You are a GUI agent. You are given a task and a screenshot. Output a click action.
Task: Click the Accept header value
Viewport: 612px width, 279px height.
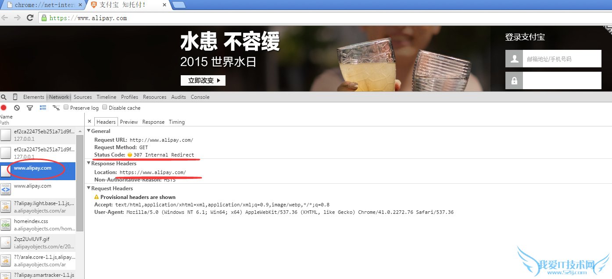coord(222,205)
